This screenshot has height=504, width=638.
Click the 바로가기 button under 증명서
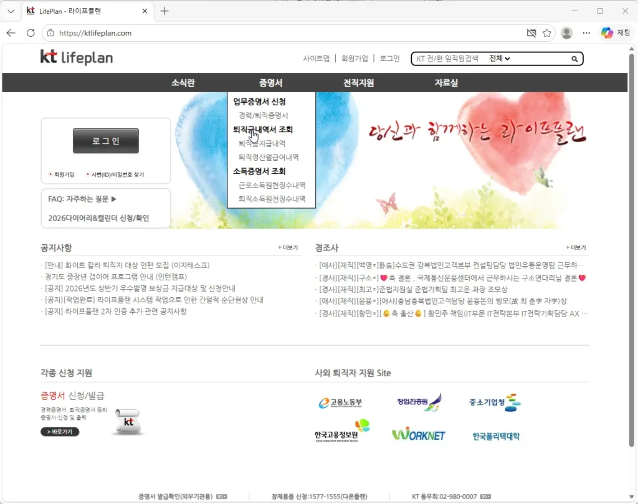(60, 432)
